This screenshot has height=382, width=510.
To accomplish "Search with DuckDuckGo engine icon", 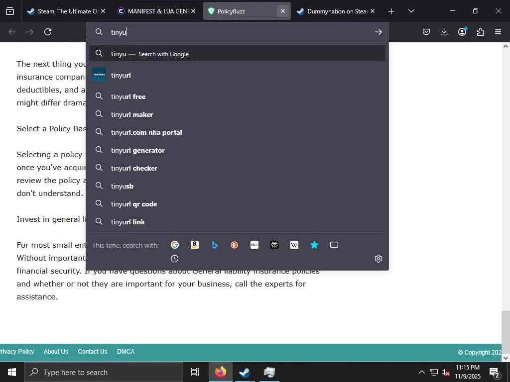I will 235,245.
